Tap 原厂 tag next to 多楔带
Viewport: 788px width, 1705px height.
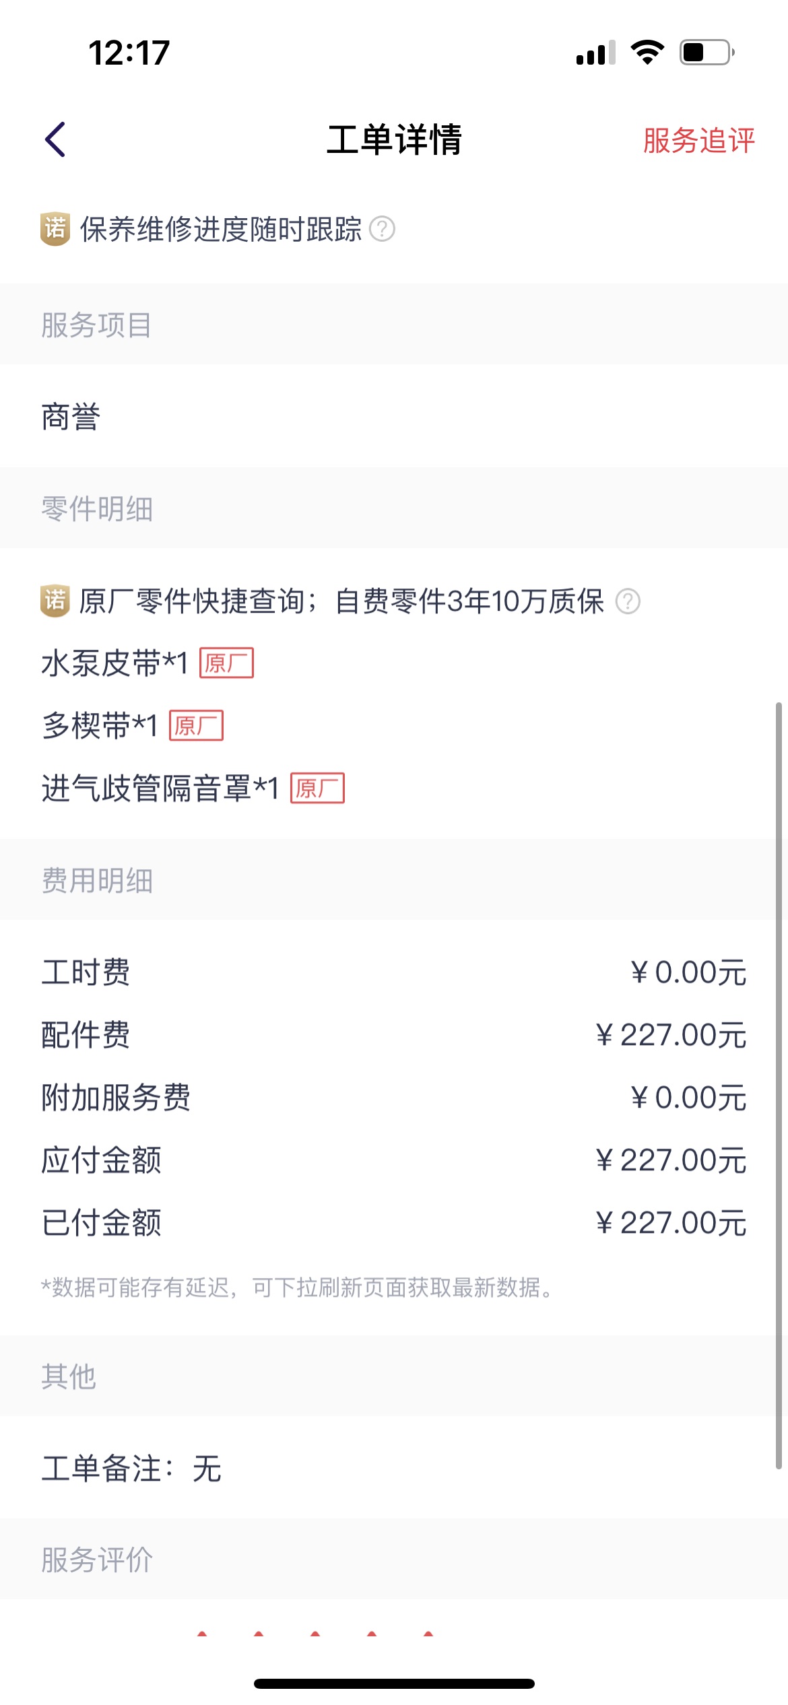pos(196,726)
